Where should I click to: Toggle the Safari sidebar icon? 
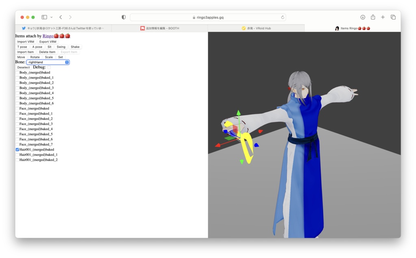click(44, 17)
